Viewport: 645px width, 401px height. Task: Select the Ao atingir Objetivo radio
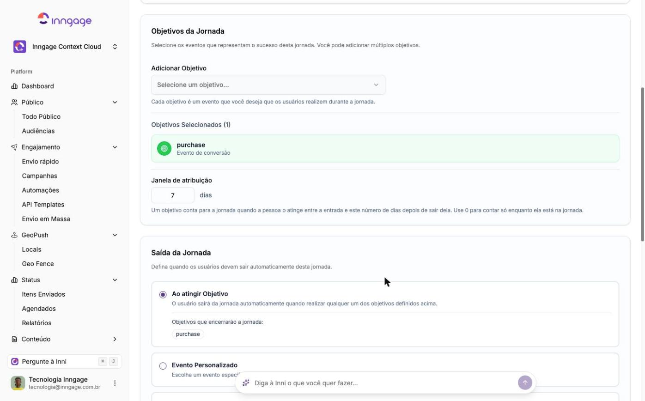pyautogui.click(x=163, y=295)
